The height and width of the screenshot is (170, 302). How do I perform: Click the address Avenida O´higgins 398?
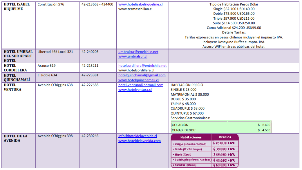coord(55,136)
